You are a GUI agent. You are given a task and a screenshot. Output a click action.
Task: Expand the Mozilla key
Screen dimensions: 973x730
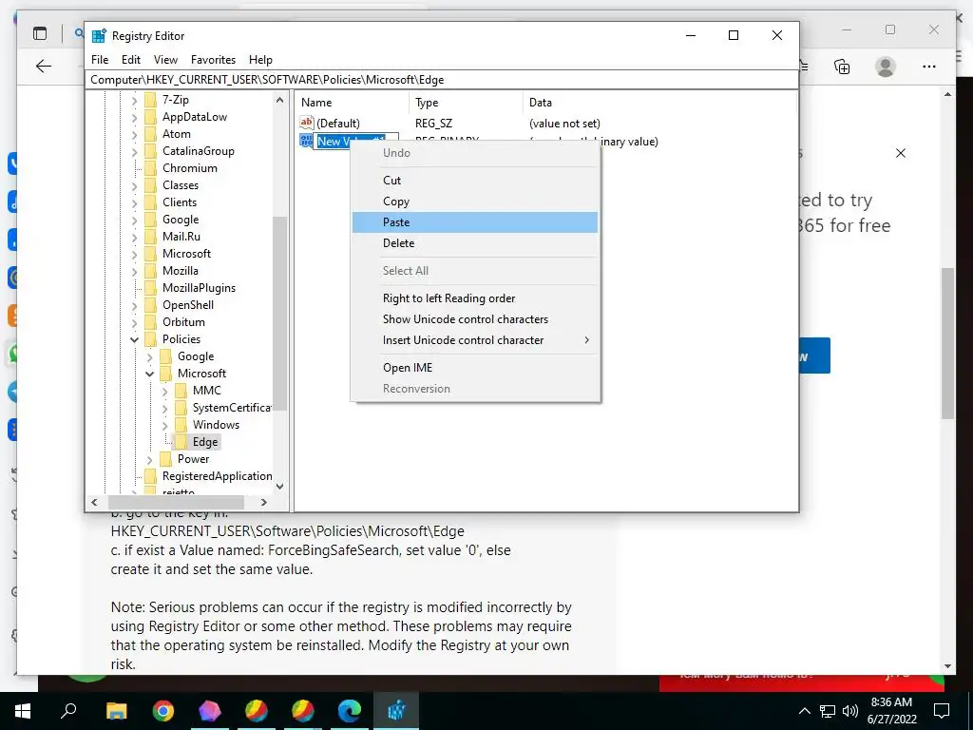(x=135, y=271)
